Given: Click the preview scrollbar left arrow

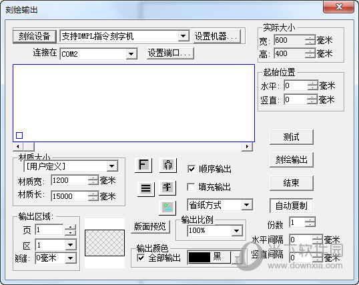Looking at the screenshot, I should click(18, 146).
